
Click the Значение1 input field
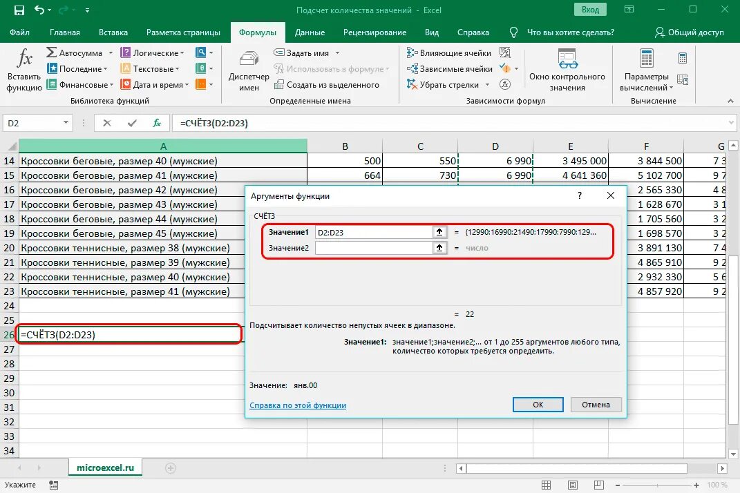coord(374,232)
